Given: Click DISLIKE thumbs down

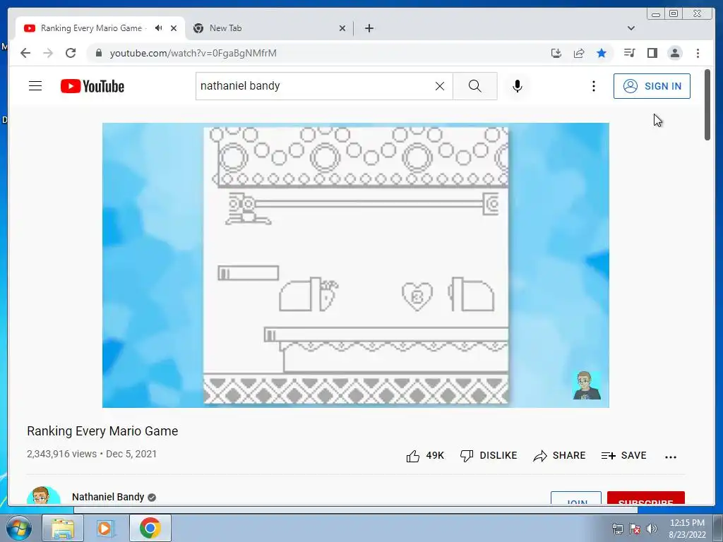Looking at the screenshot, I should (489, 456).
